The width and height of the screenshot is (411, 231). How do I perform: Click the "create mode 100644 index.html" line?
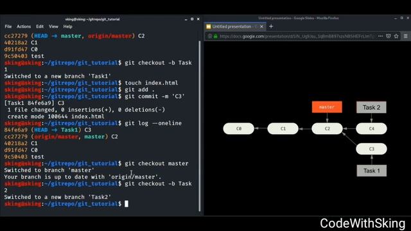[x=56, y=117]
